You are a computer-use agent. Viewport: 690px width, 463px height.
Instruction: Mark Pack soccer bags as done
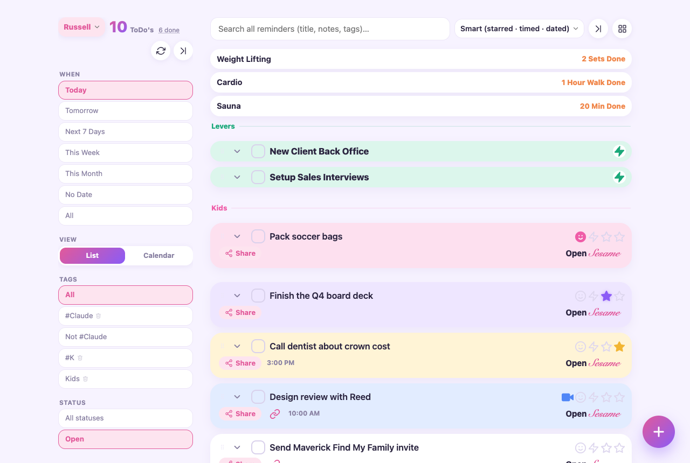(258, 236)
